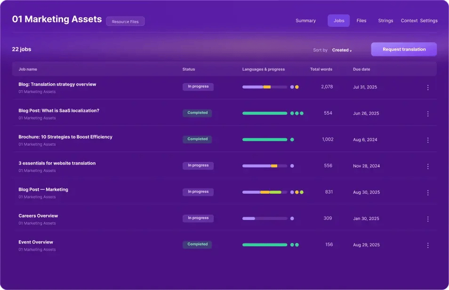
Task: Click the progress bar for 3 essentials for website translation
Action: click(265, 166)
